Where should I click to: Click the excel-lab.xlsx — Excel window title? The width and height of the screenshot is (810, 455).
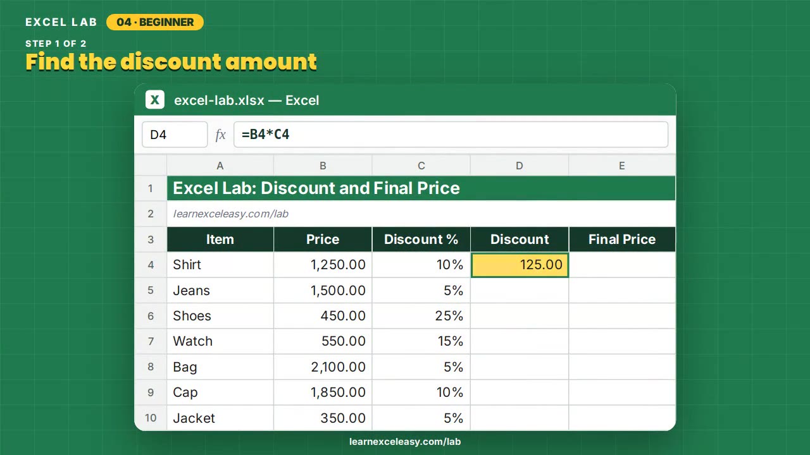click(247, 100)
